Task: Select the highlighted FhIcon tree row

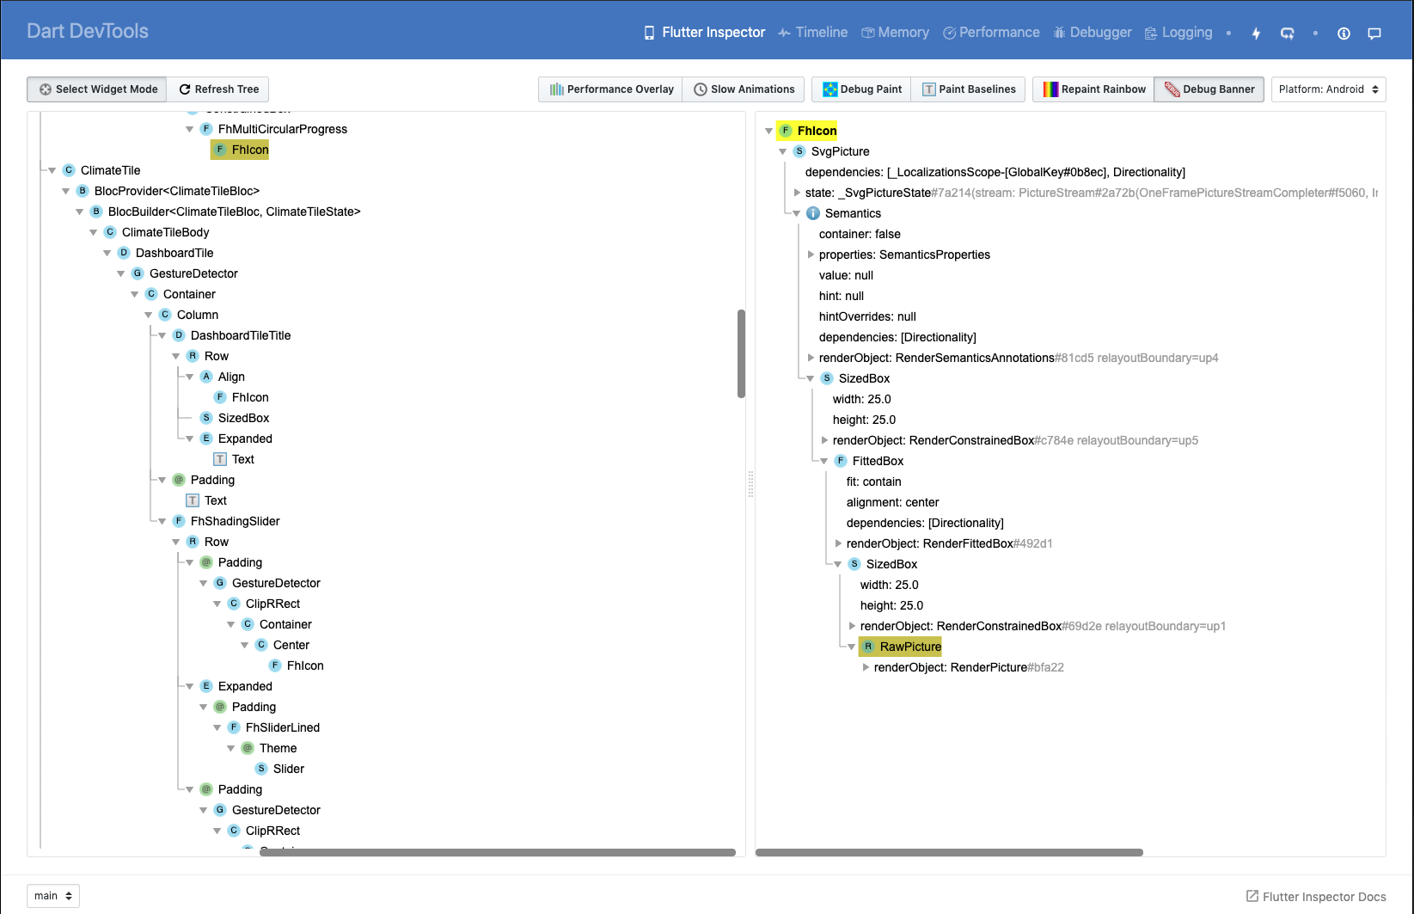Action: pos(241,150)
